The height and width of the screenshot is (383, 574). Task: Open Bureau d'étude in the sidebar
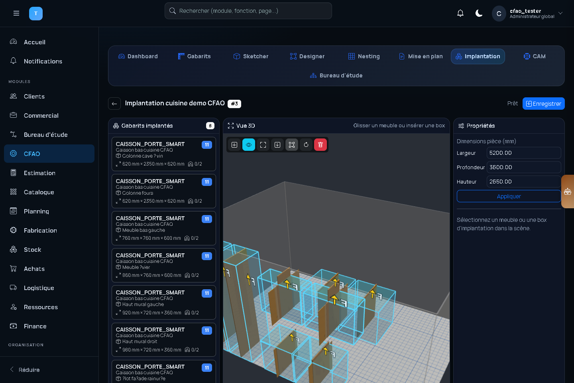49,134
